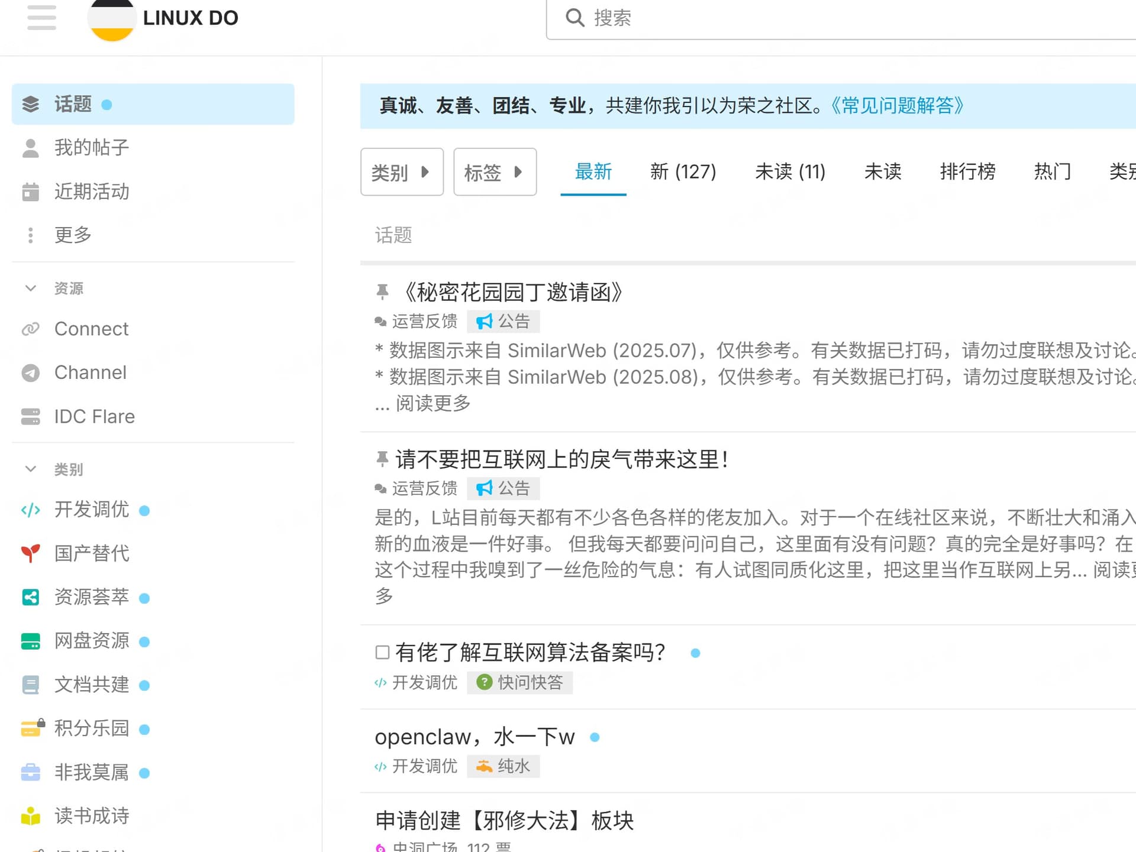Open IDC Flare server icon

pos(30,416)
